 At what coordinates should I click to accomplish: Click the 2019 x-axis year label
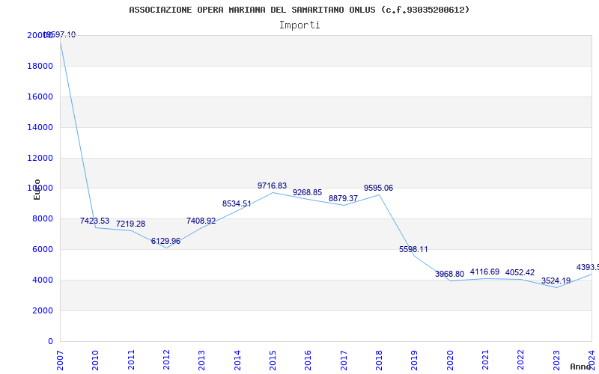415,361
